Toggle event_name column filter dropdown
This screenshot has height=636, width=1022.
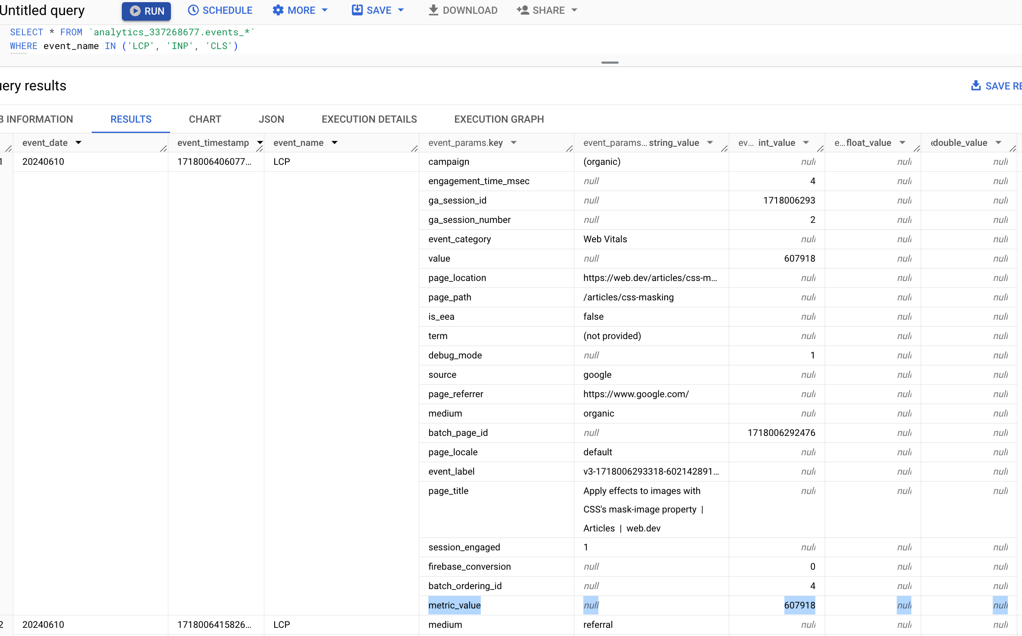[334, 142]
